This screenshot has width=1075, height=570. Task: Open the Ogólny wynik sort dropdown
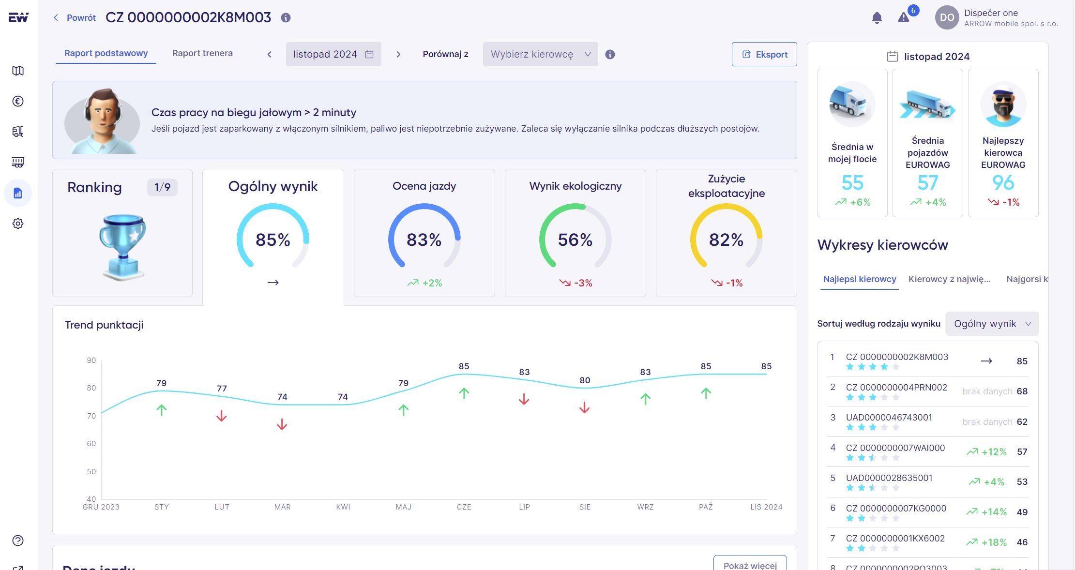tap(992, 324)
